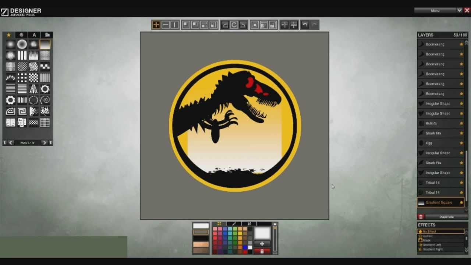The height and width of the screenshot is (265, 471).
Task: Choose the black saved color bar
Action: (201, 238)
